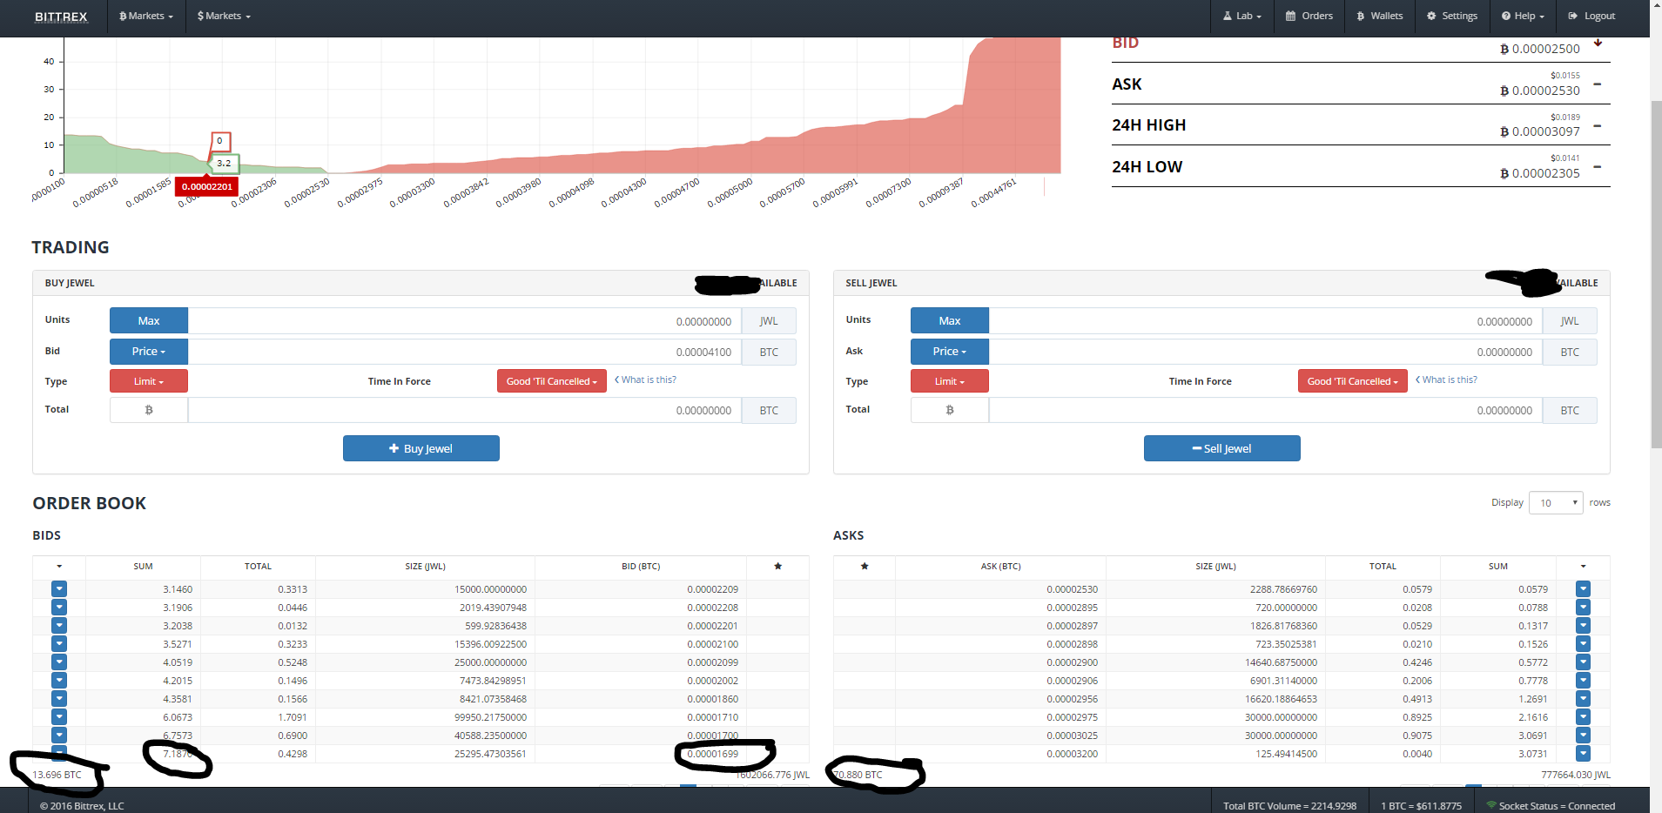Open Settings page
Image resolution: width=1662 pixels, height=813 pixels.
(x=1452, y=17)
